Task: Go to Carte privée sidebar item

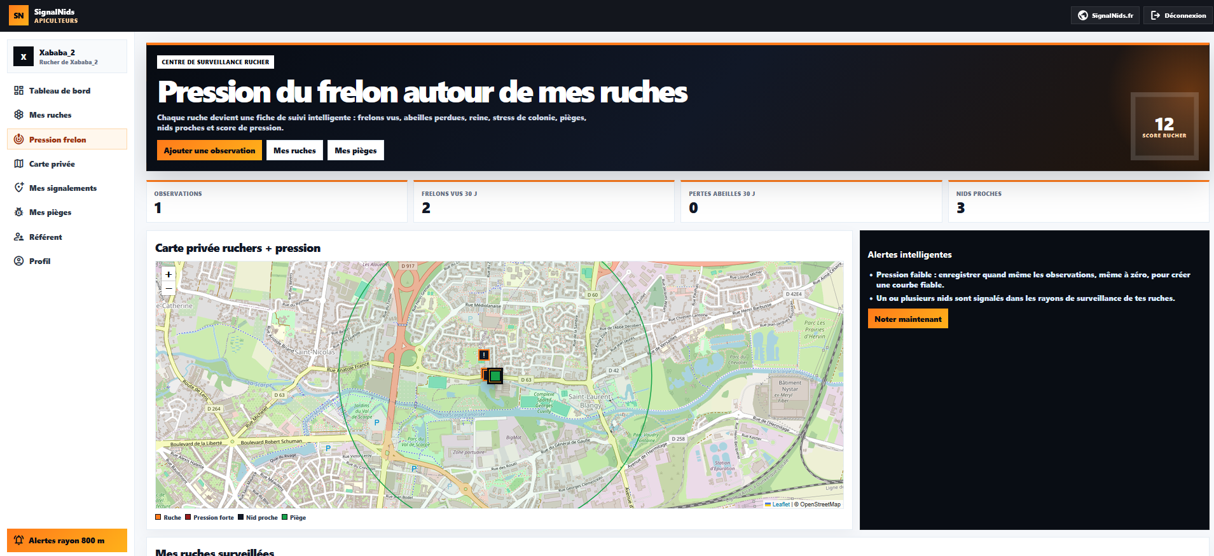Action: pos(67,164)
